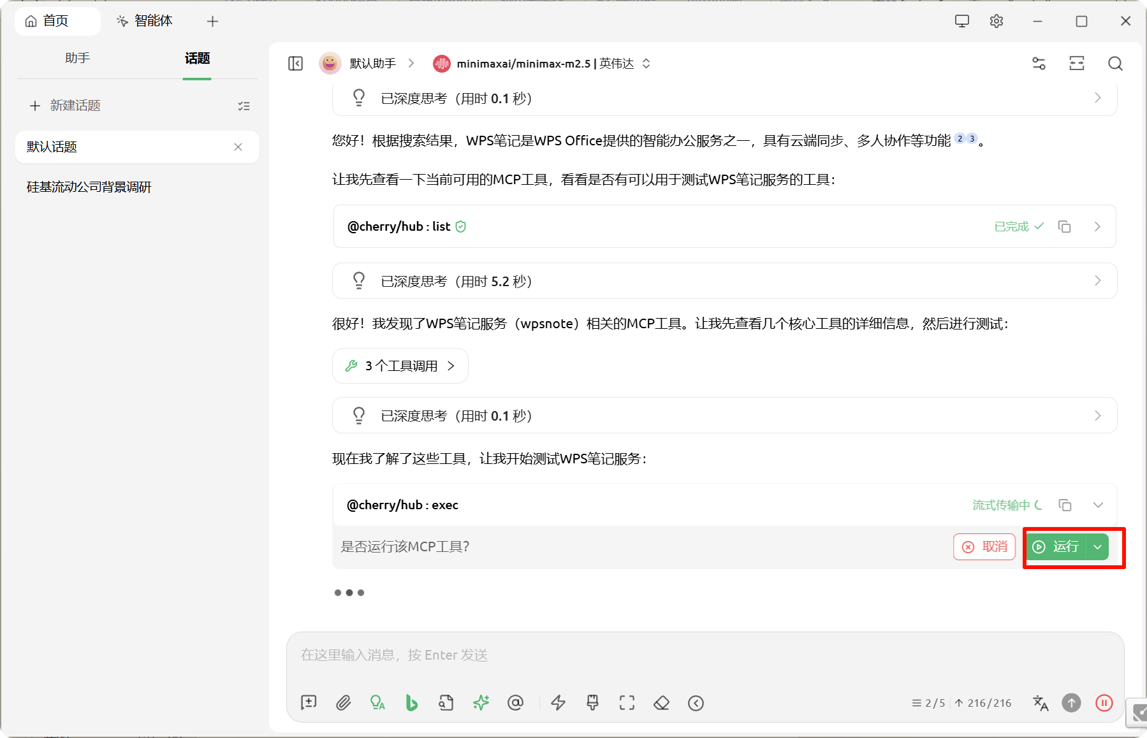Click the 默认助手 breadcrumb chevron
This screenshot has height=738, width=1147.
411,63
